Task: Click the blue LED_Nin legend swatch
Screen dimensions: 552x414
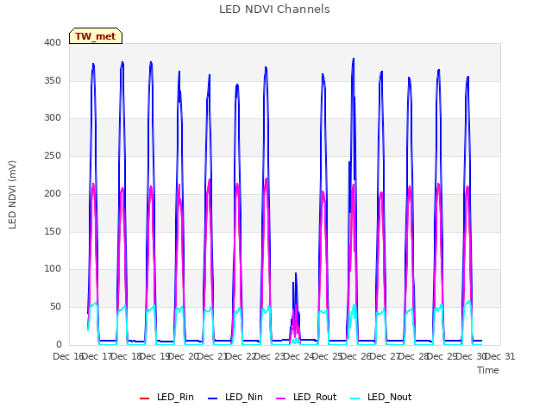Action: 213,398
